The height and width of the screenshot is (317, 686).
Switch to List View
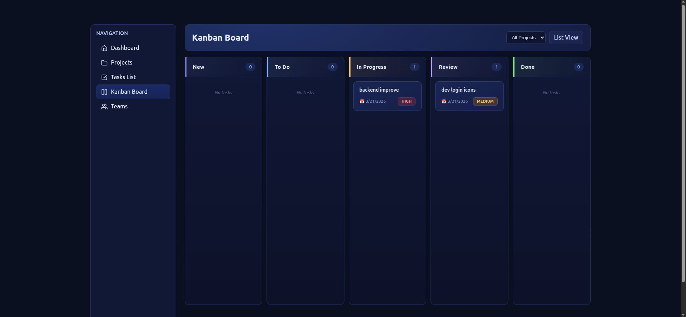(566, 38)
